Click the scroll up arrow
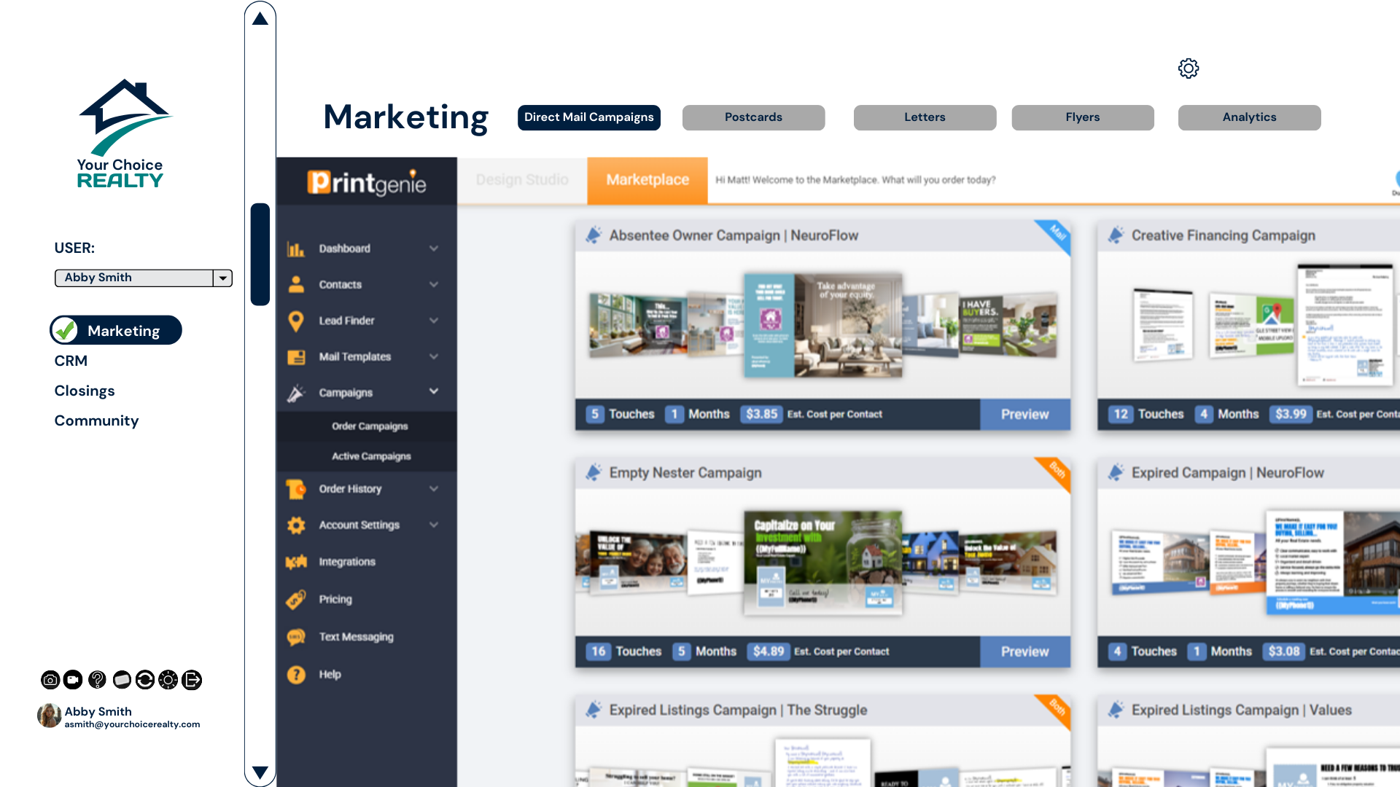 (260, 19)
